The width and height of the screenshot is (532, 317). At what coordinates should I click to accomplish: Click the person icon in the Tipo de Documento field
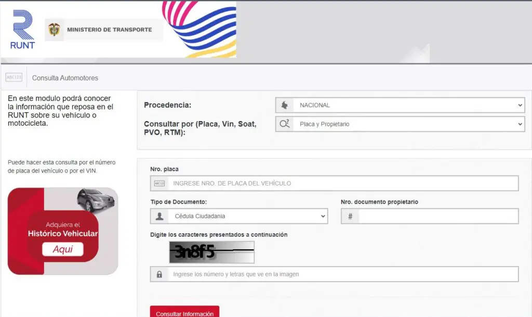pyautogui.click(x=159, y=216)
